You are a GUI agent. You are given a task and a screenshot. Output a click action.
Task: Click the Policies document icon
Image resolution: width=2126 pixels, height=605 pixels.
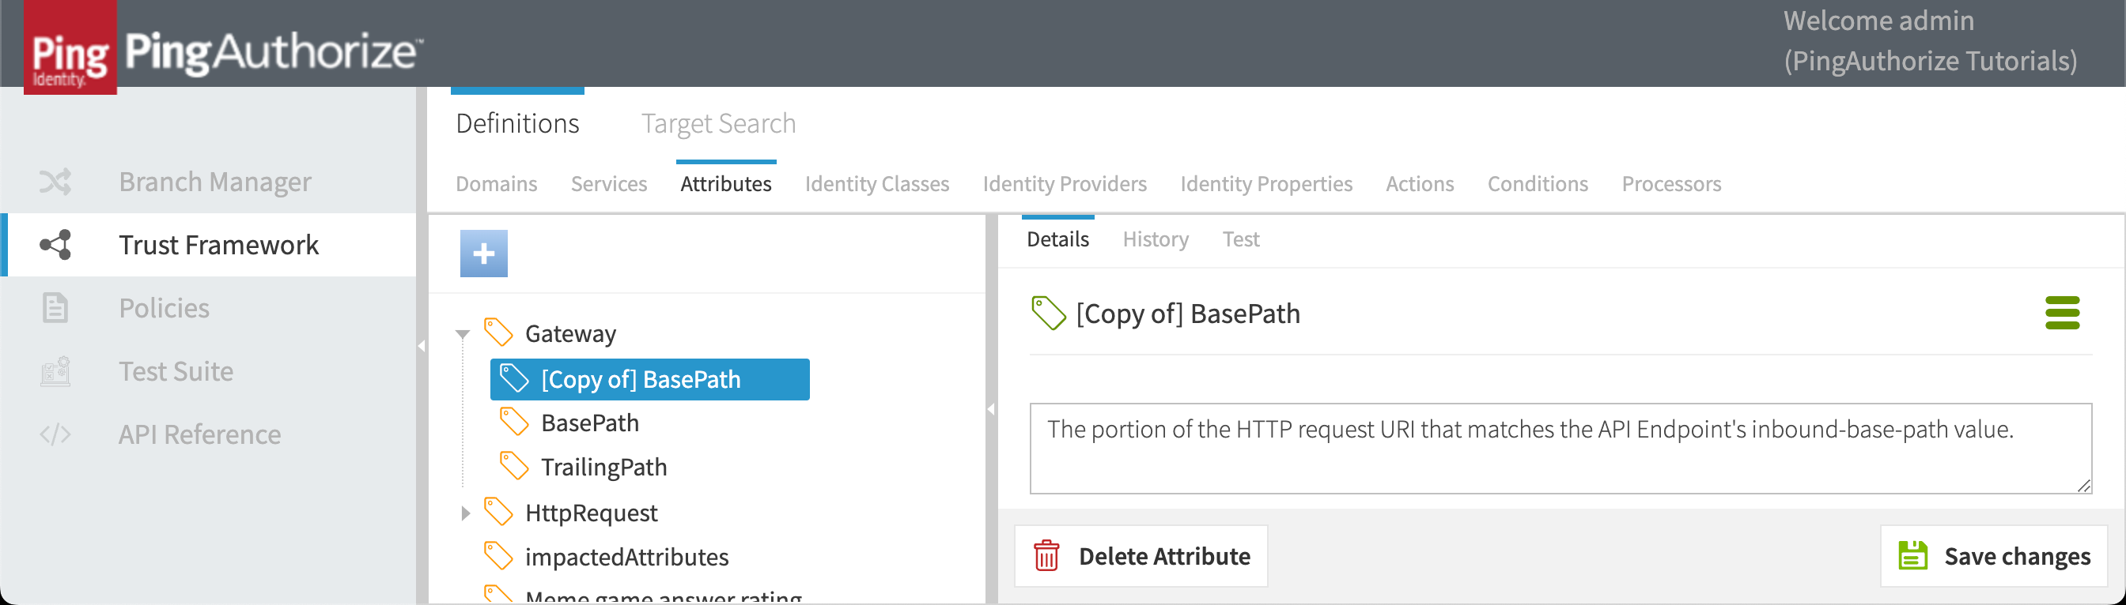55,308
